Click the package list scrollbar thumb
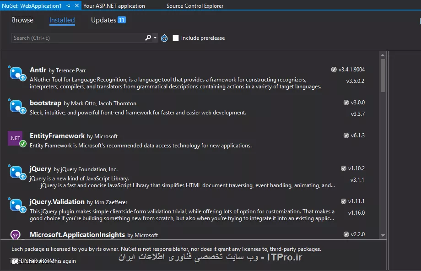The width and height of the screenshot is (421, 271). point(383,76)
